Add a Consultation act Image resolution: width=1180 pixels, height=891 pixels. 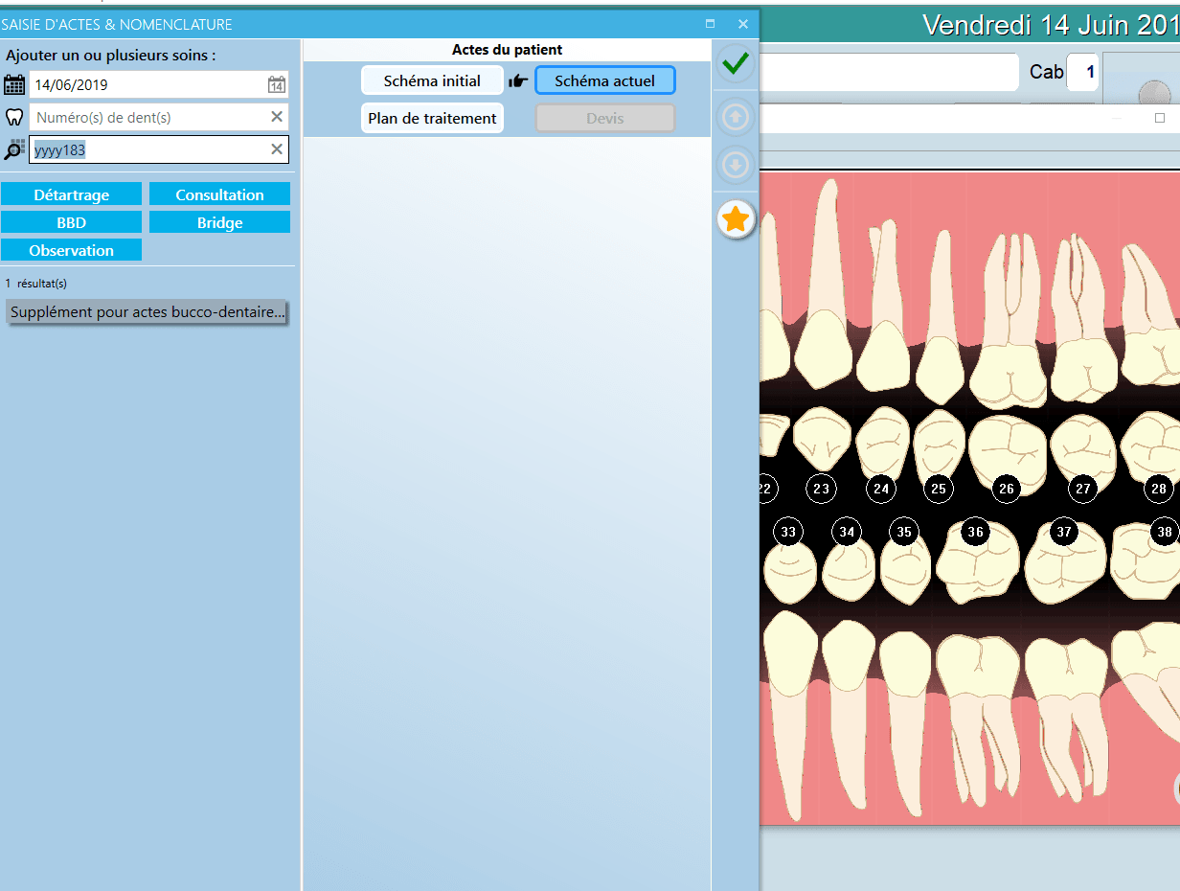pos(219,194)
